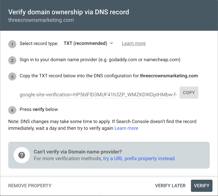Click Can't verify via Domain name provider heading

pyautogui.click(x=78, y=152)
